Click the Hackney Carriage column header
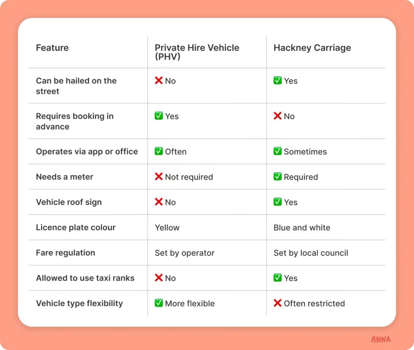The height and width of the screenshot is (350, 414). 312,48
